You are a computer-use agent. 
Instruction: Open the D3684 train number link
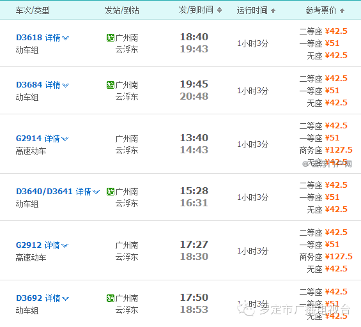click(x=29, y=85)
